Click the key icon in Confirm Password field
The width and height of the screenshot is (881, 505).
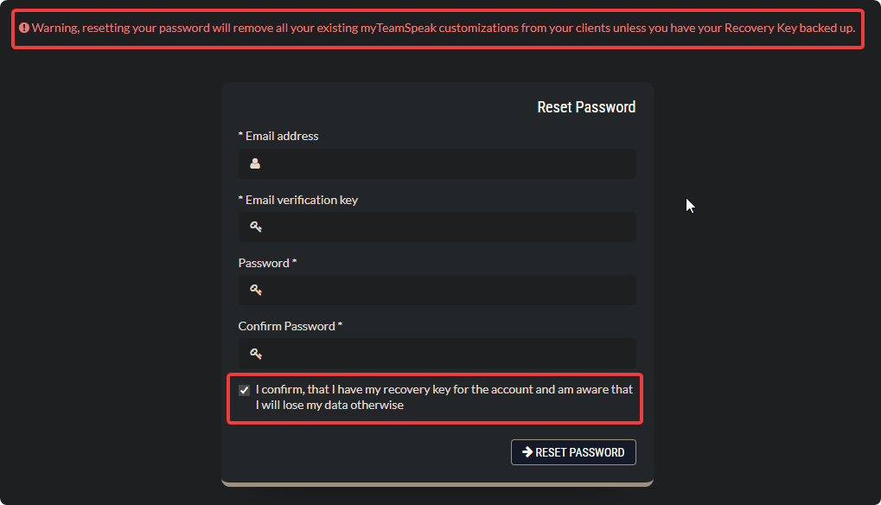[x=256, y=353]
